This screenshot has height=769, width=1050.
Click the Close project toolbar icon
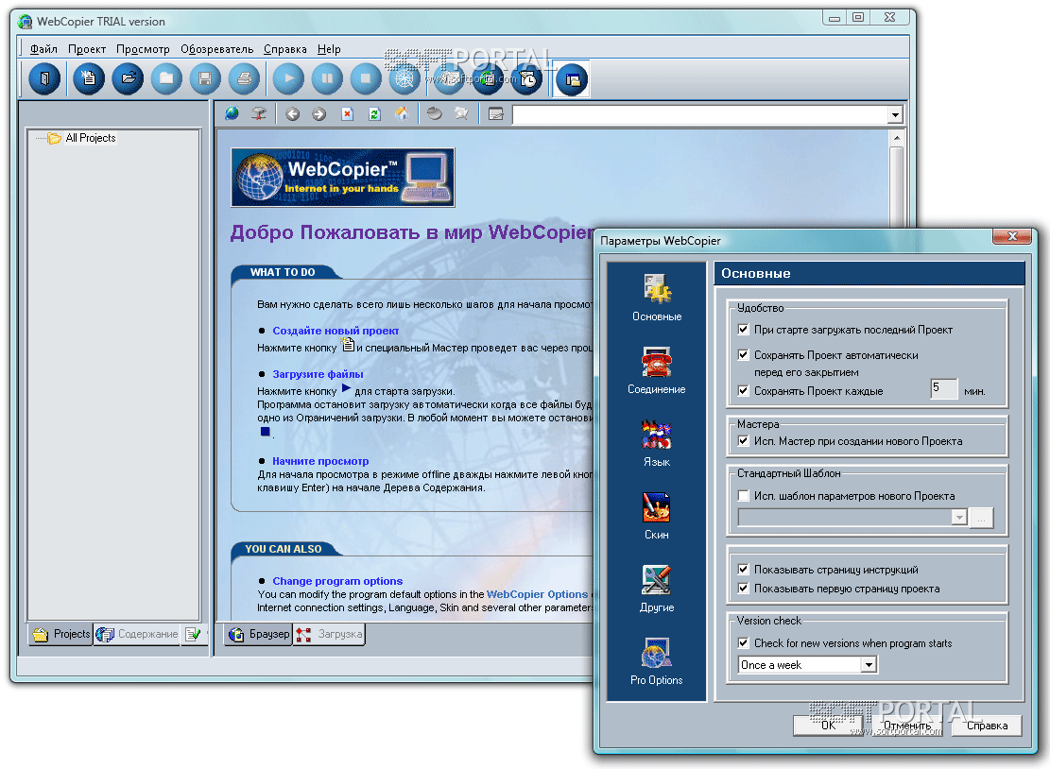[x=166, y=78]
